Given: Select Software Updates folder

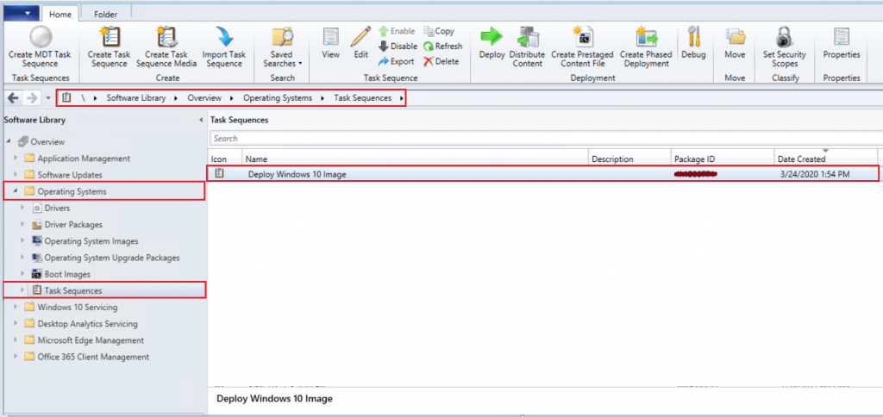Looking at the screenshot, I should 70,175.
